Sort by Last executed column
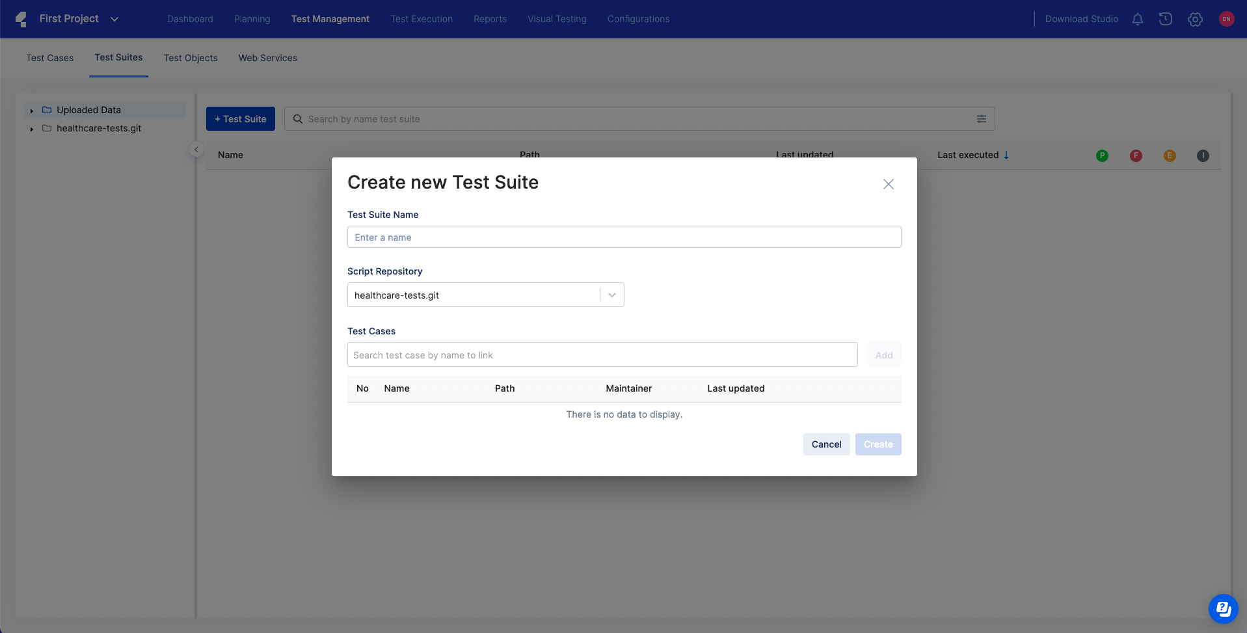This screenshot has height=633, width=1247. (x=968, y=155)
